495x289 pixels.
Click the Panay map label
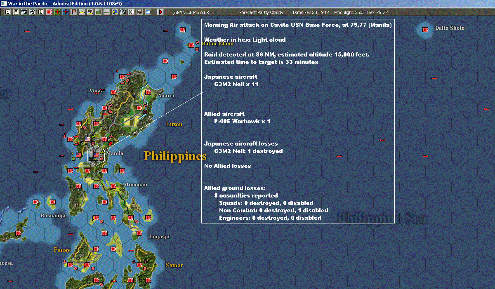click(x=62, y=250)
